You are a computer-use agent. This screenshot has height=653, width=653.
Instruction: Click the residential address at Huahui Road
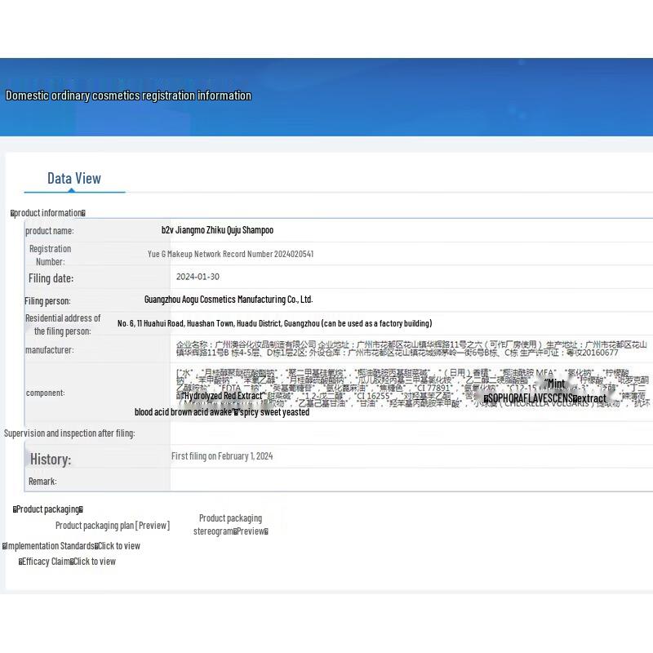(x=274, y=323)
